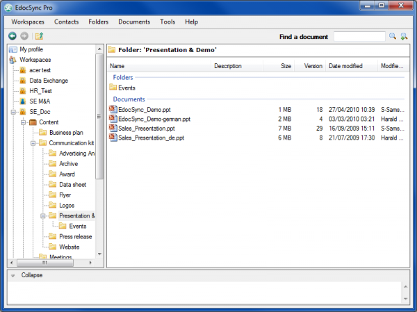Click tree horizontal scrollbar right arrow
The image size is (417, 312).
point(90,263)
